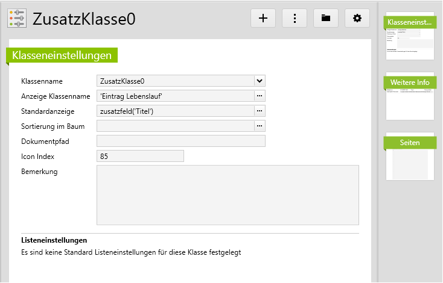443x283 pixels.
Task: Click ellipsis next to Standardanzeige field
Action: (260, 111)
